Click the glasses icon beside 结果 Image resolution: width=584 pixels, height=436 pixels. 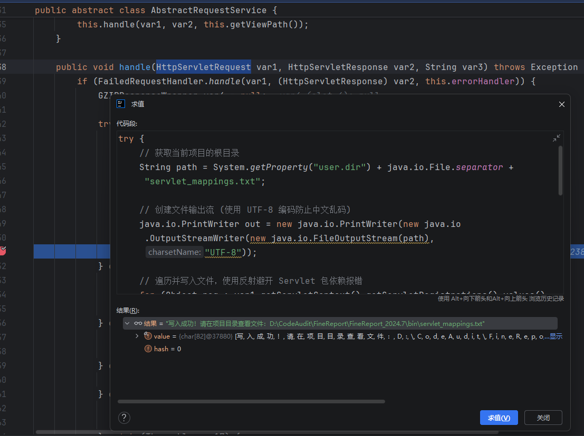pos(138,323)
